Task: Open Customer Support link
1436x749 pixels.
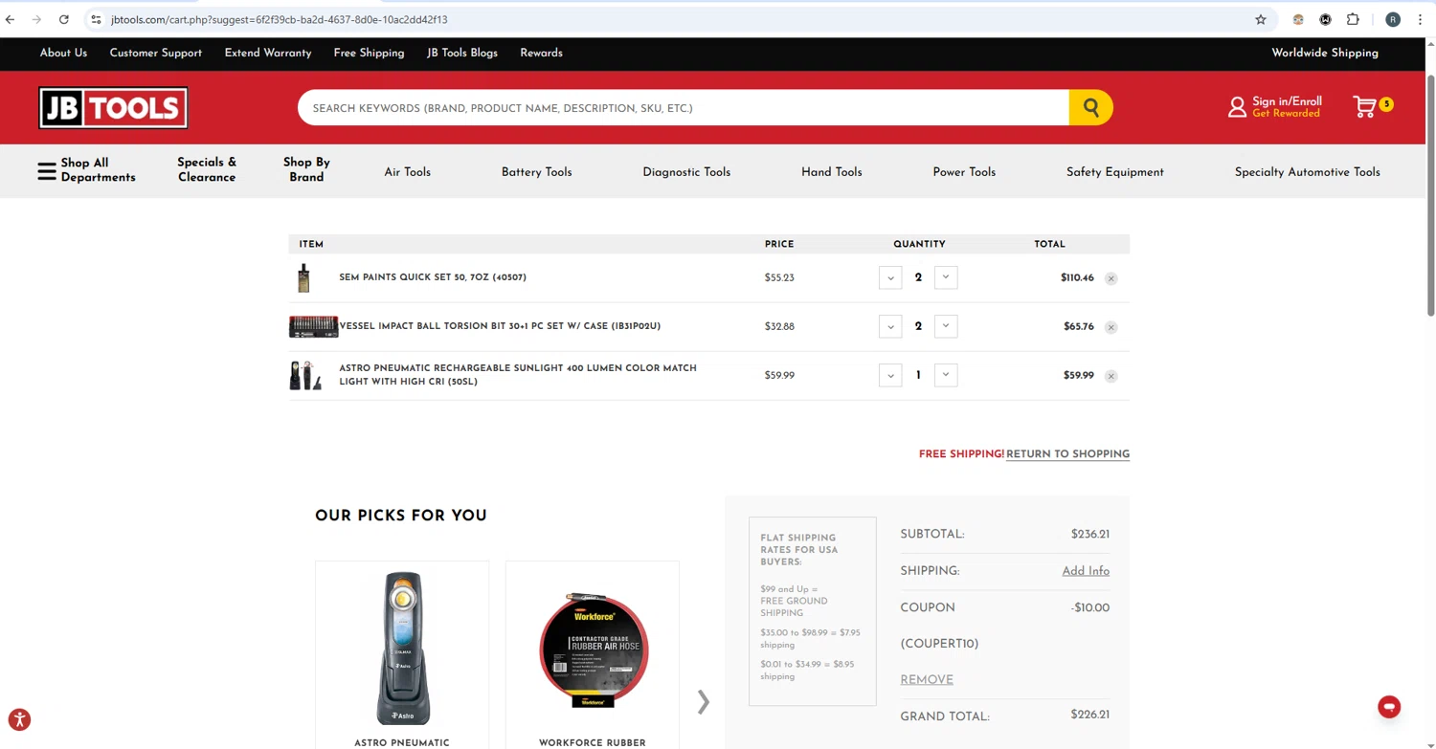Action: pyautogui.click(x=155, y=53)
